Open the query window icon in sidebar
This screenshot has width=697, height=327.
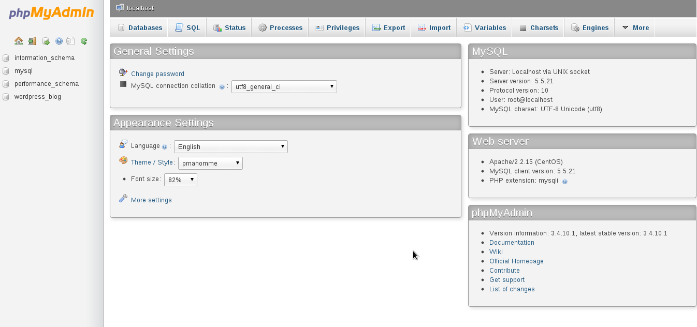[x=46, y=41]
